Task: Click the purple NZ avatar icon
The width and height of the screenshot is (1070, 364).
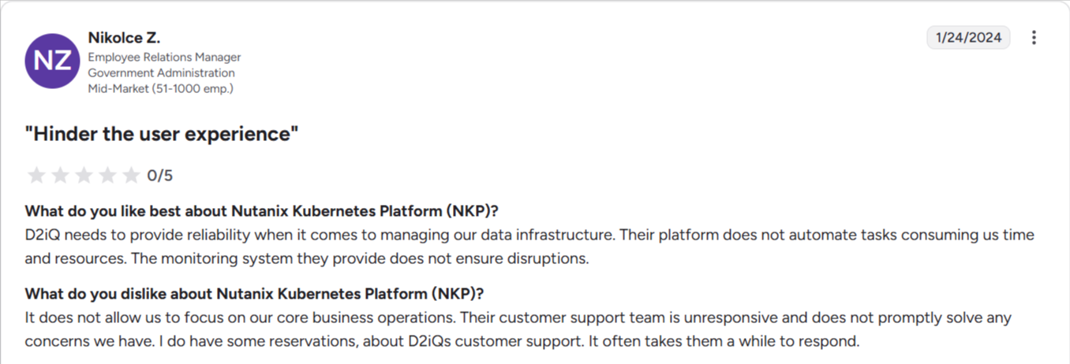Action: point(53,61)
